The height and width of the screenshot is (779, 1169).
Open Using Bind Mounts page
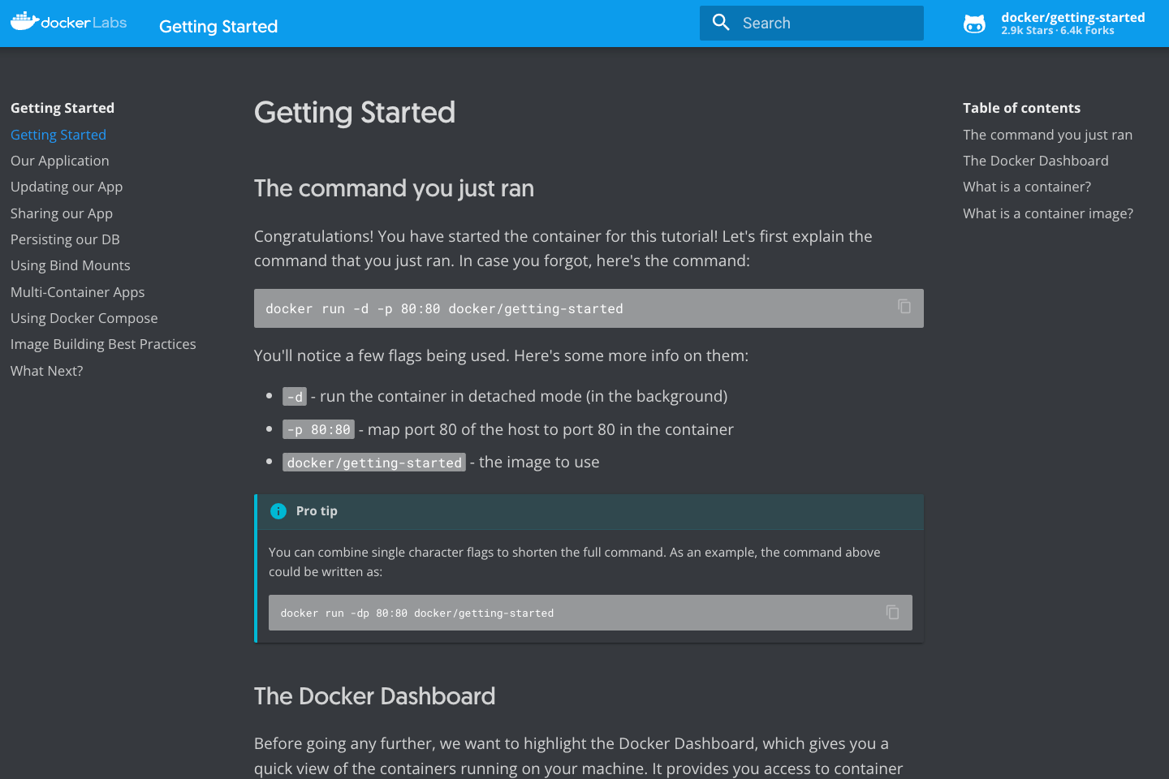71,265
